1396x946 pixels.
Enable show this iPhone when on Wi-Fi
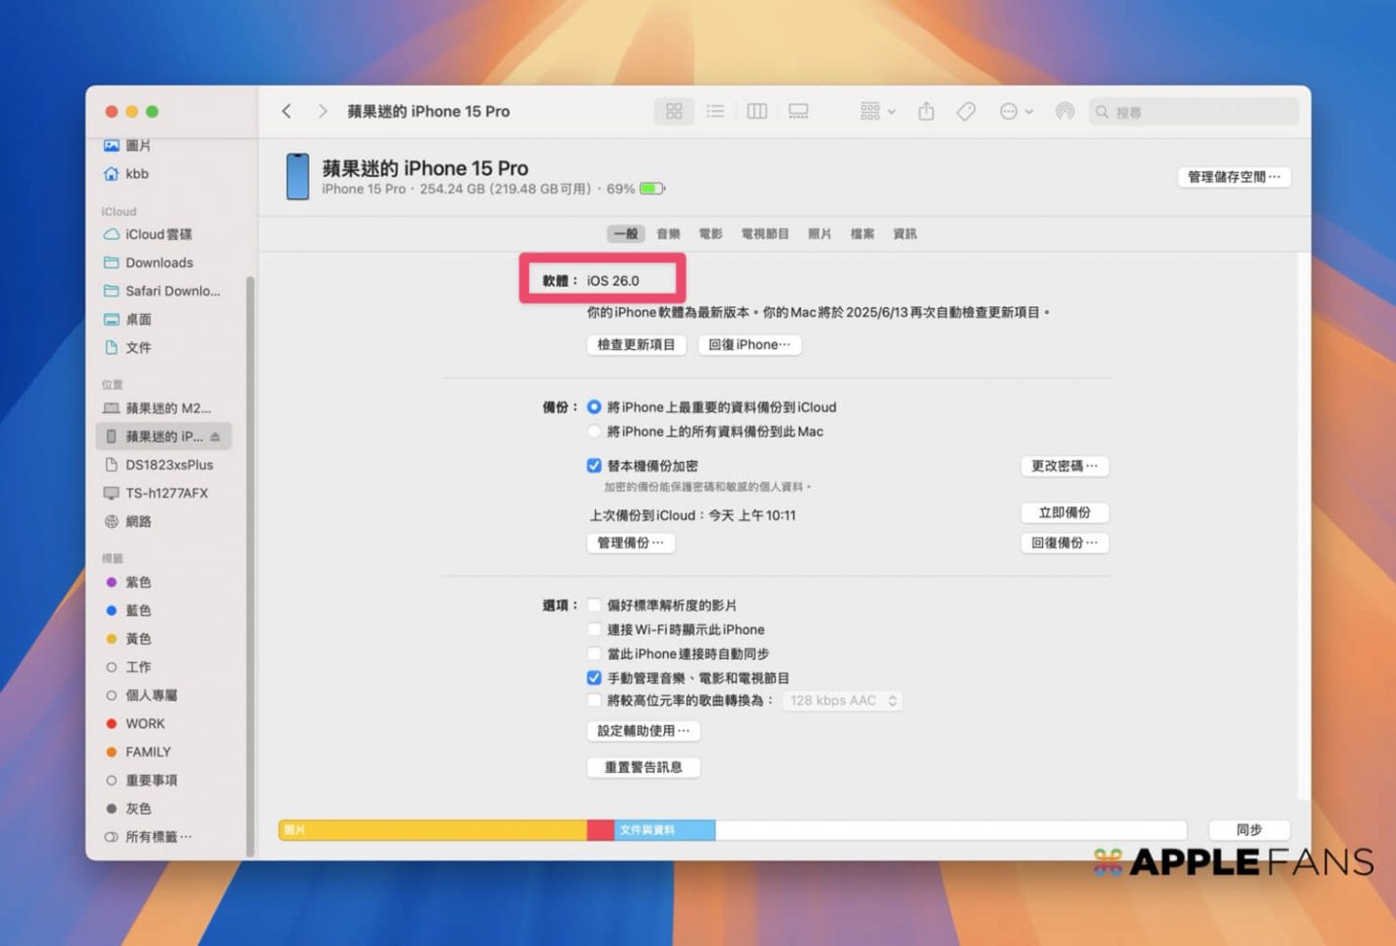pyautogui.click(x=594, y=629)
